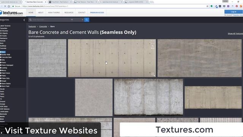Open the Latest Textures category
The image size is (243, 137).
(x=5, y=26)
